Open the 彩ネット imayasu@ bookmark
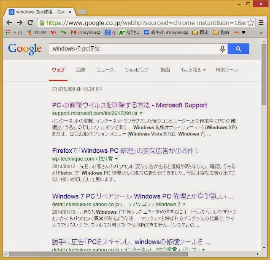Screen dimensions: 270x260 (166, 32)
